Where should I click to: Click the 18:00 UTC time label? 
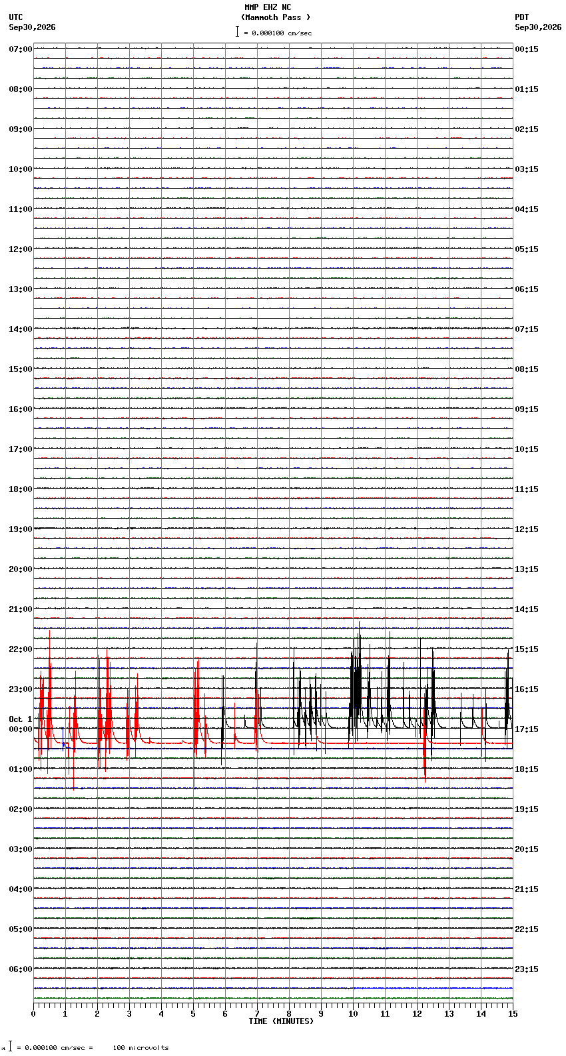(21, 489)
